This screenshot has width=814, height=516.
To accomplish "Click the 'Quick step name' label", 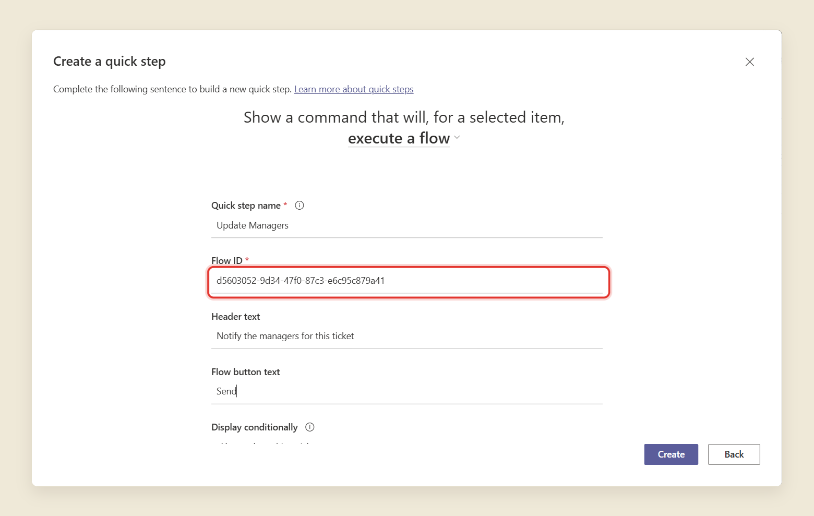I will pos(246,206).
